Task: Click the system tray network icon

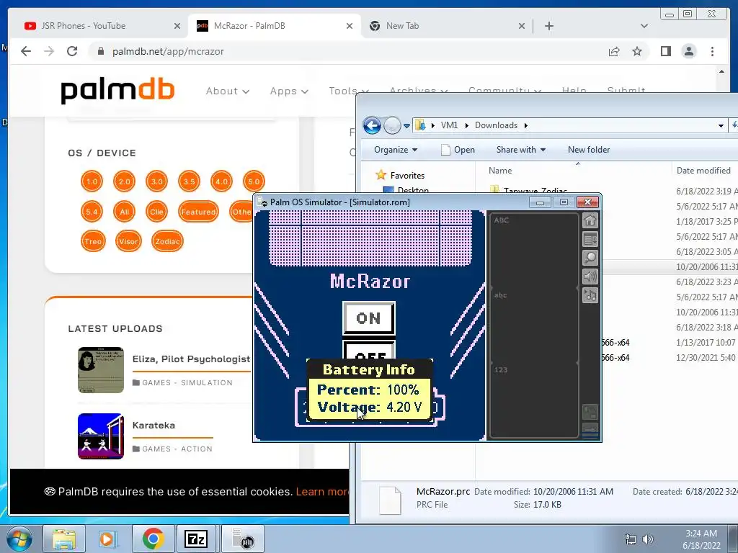Action: [630, 539]
